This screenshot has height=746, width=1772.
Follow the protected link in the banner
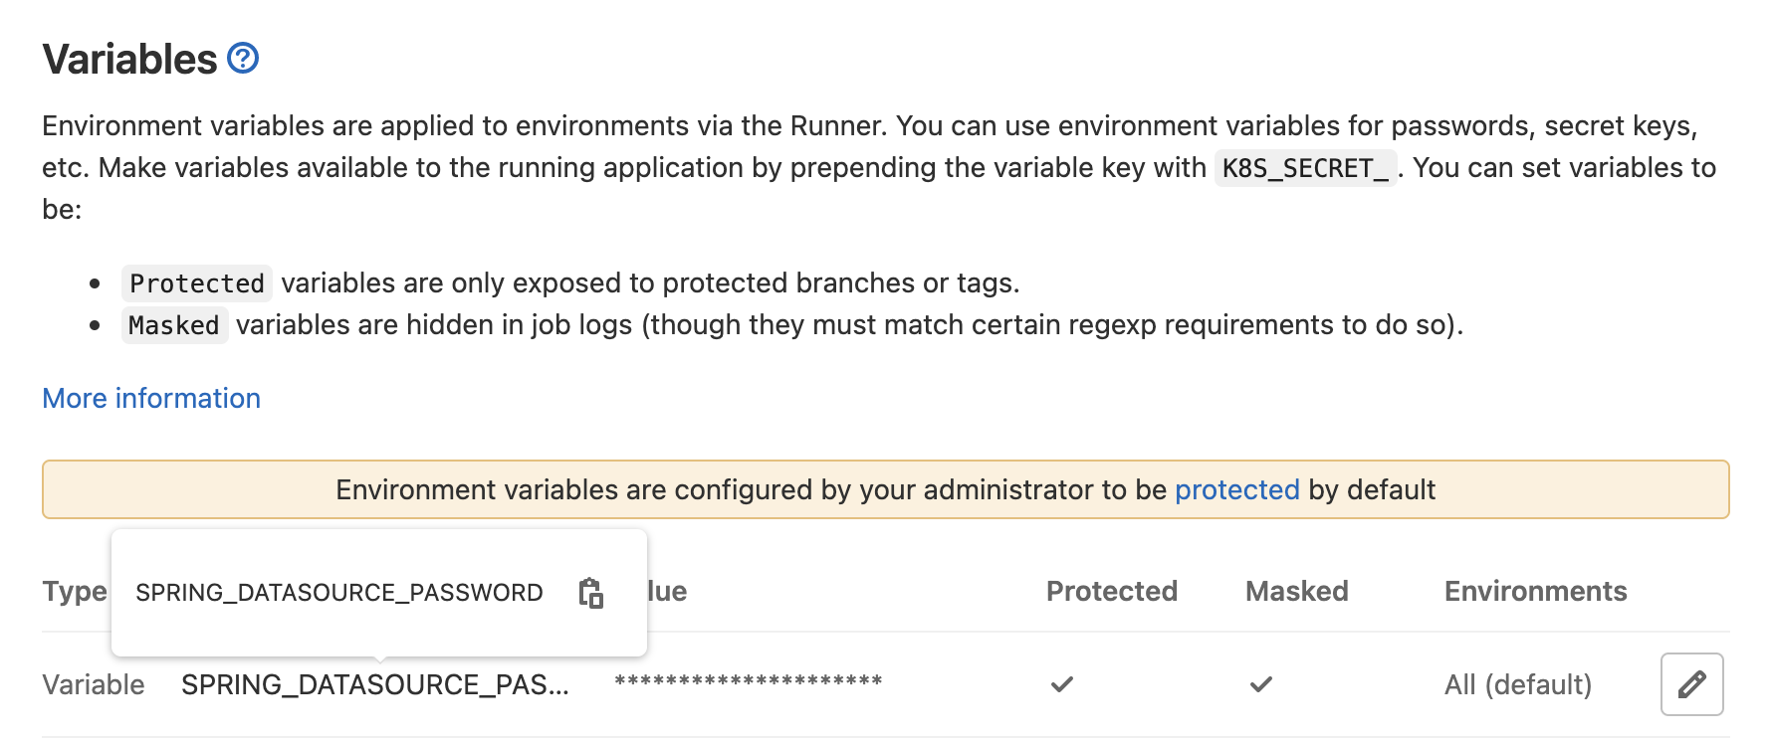(1236, 489)
